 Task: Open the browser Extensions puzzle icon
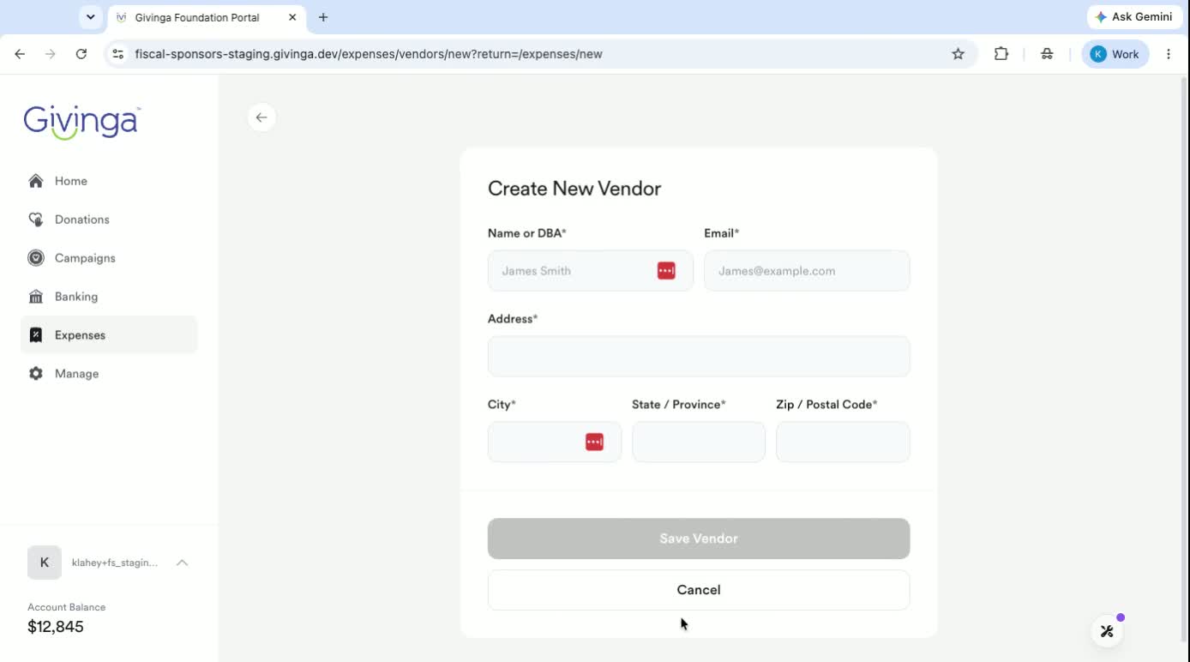[x=1001, y=54]
